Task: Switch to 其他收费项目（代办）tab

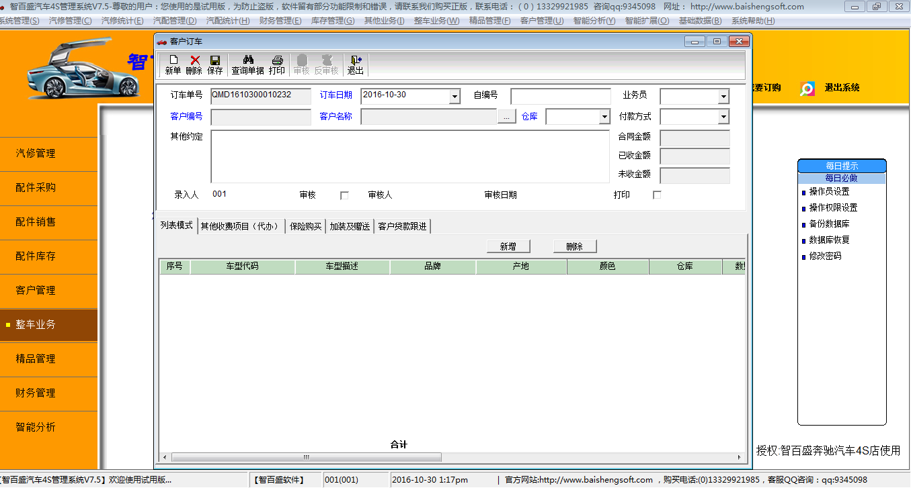Action: [x=241, y=226]
